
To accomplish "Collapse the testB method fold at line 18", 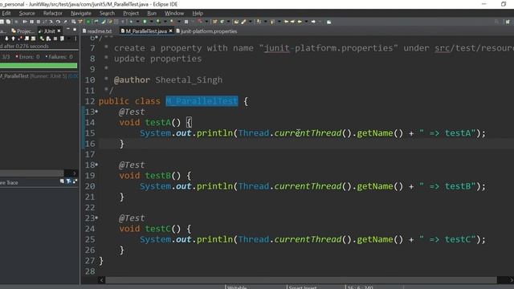I will (x=96, y=165).
